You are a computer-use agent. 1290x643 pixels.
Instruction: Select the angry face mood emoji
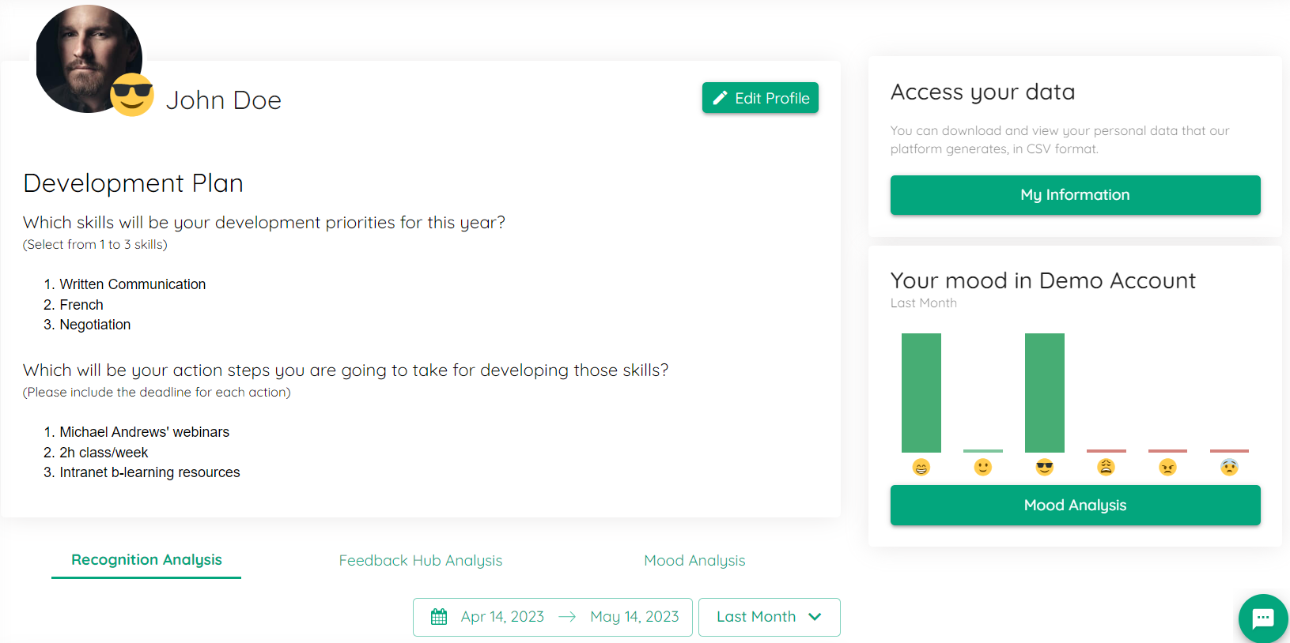point(1168,468)
